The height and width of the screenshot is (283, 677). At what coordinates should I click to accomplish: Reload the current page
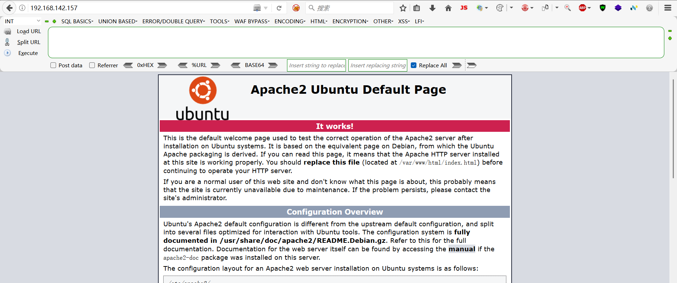pyautogui.click(x=279, y=8)
